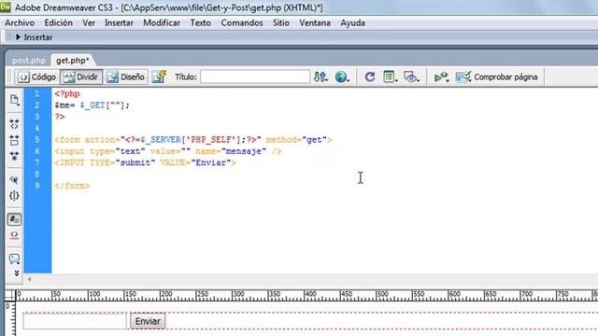Open the Modificar menu

click(x=162, y=22)
